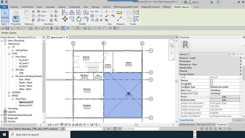Click the drawing area horizontal scrollbar thumb
245x138 pixels.
click(x=136, y=125)
